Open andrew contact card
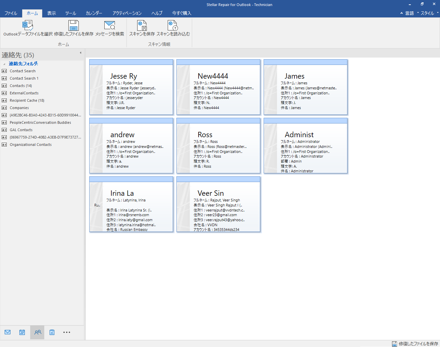 click(x=131, y=146)
